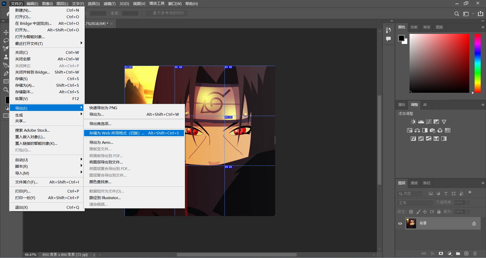The image size is (486, 258).
Task: Select the Zoom tool
Action: 6,90
